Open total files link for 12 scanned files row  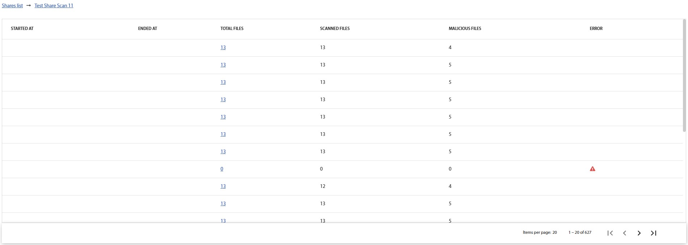click(223, 186)
